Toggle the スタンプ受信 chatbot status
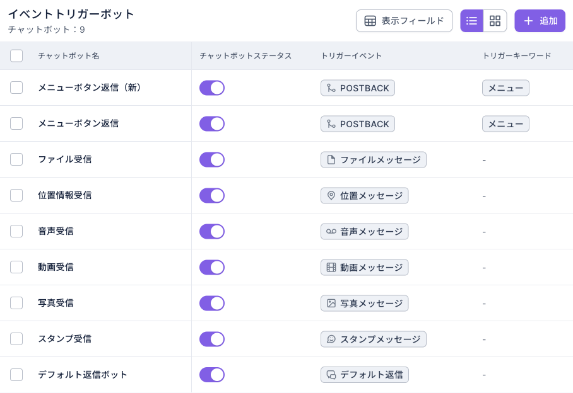This screenshot has width=573, height=393. [212, 339]
